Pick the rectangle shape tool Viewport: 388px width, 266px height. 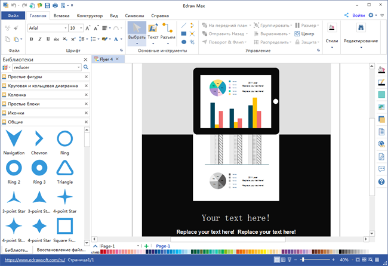point(184,33)
